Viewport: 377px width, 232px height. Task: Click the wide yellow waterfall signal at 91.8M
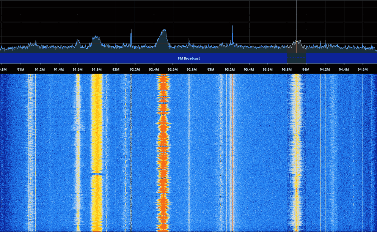[x=97, y=153]
